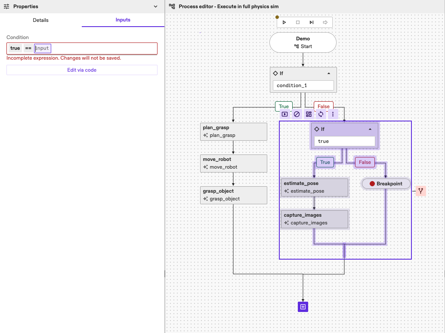Viewport: 445px width, 333px height.
Task: Collapse the selected If node using its caret
Action: [x=370, y=129]
